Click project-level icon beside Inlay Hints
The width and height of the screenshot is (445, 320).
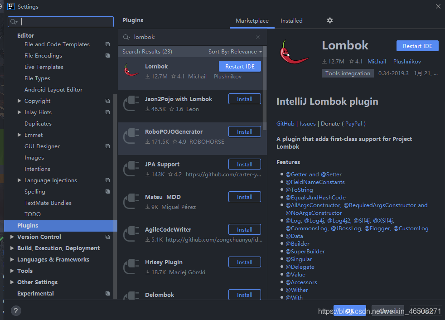(107, 112)
